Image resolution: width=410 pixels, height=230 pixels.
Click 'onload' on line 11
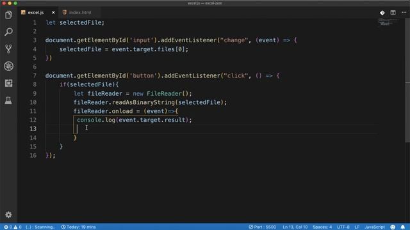[122, 111]
